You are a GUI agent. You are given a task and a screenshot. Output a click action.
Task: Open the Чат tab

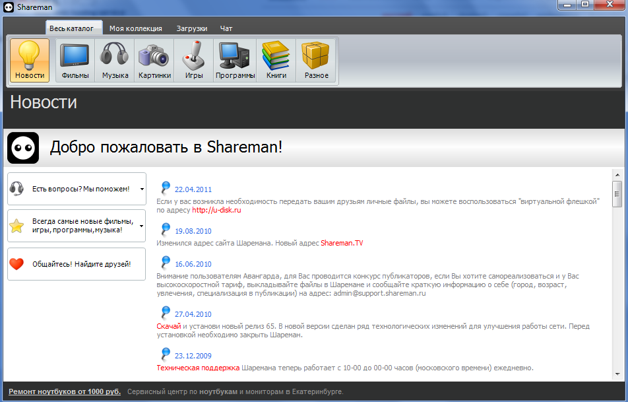(226, 28)
